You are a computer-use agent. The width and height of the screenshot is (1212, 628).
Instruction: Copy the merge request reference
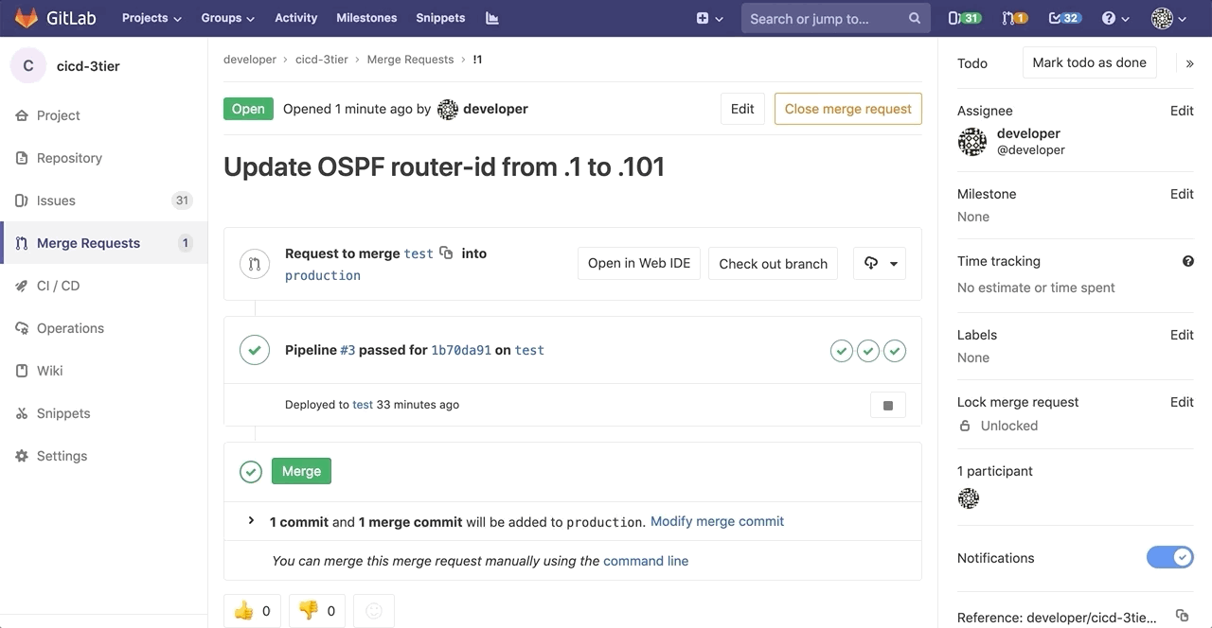click(x=1181, y=616)
